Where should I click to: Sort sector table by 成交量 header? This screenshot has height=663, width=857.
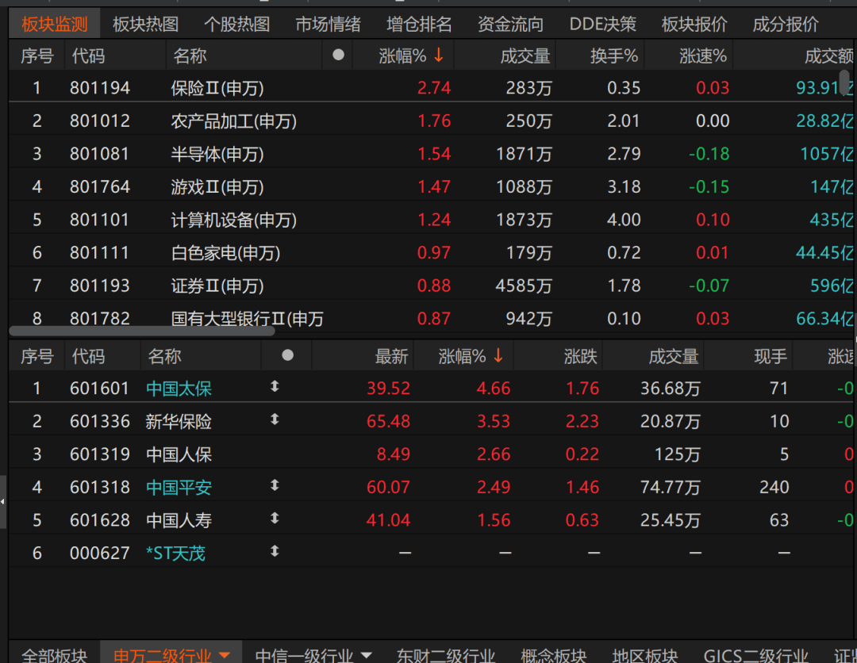coord(525,56)
